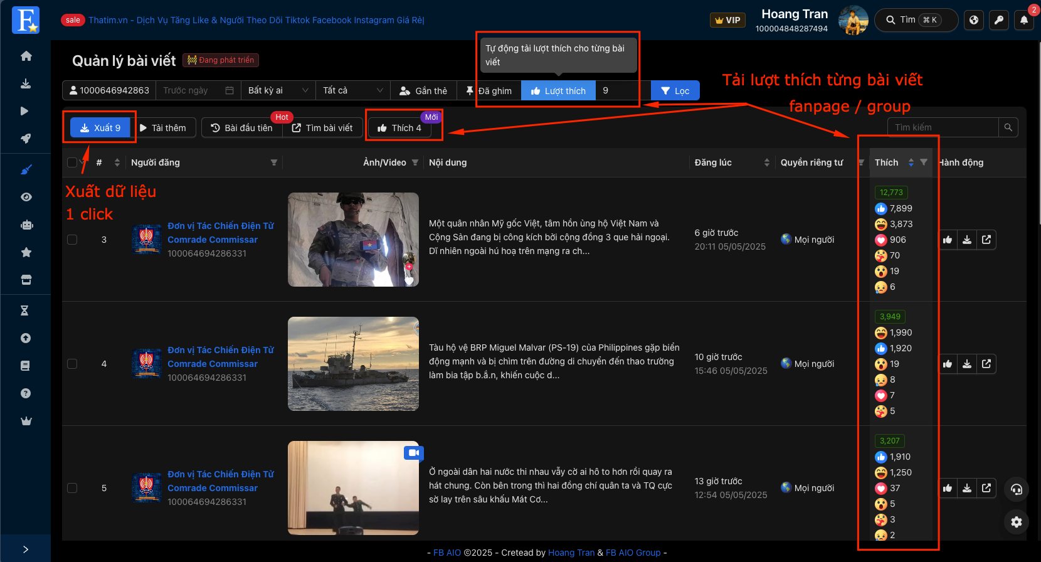
Task: Click the Tìm kiếm search field
Action: 943,127
